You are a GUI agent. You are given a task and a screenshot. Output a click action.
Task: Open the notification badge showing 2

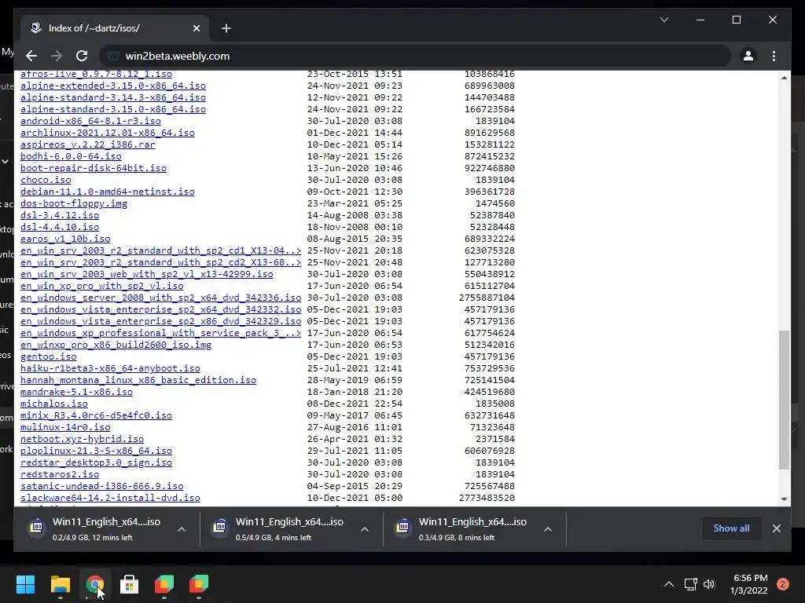coord(783,584)
